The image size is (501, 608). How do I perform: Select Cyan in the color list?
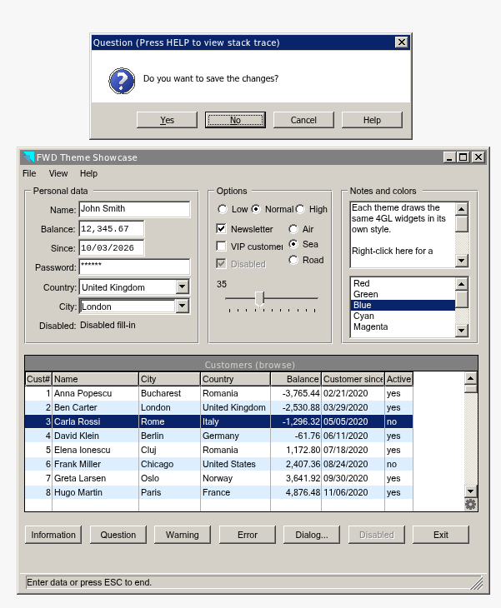403,316
